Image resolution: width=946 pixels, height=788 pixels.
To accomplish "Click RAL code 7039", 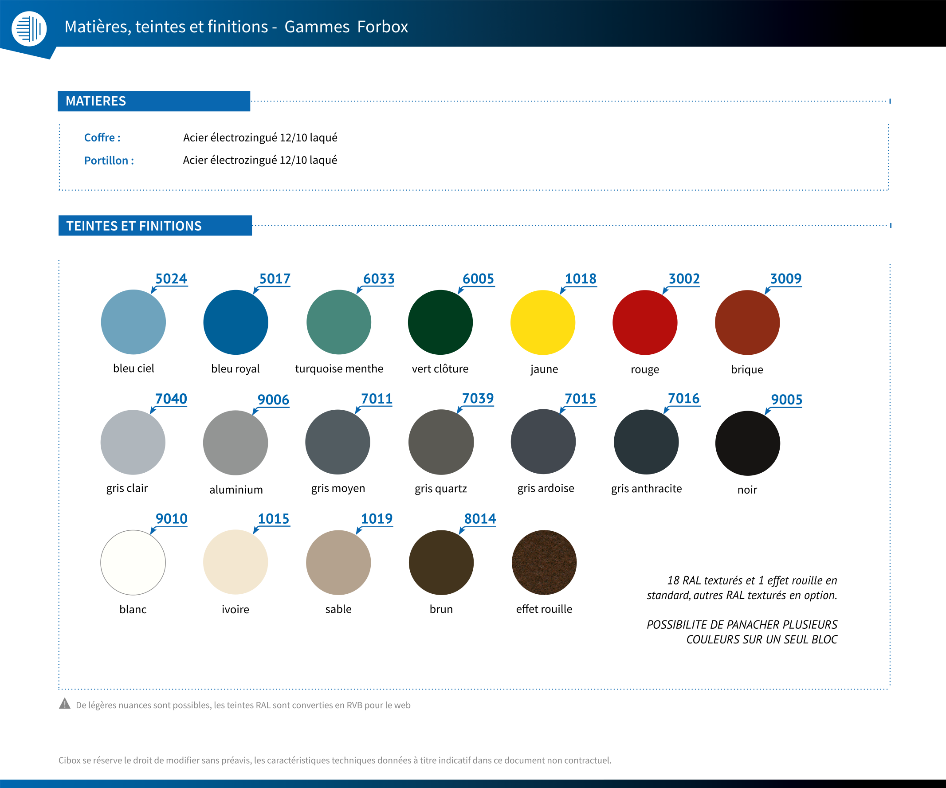I will 478,398.
